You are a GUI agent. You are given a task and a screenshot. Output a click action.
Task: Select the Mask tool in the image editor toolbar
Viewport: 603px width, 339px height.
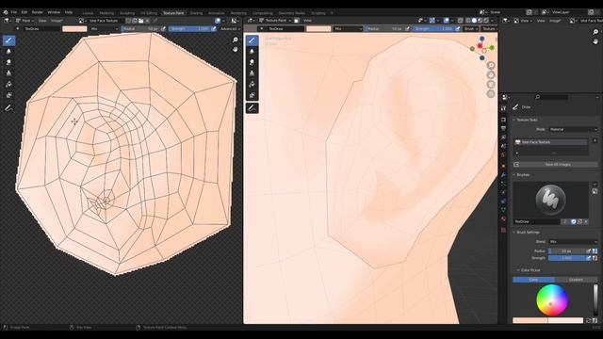(8, 95)
